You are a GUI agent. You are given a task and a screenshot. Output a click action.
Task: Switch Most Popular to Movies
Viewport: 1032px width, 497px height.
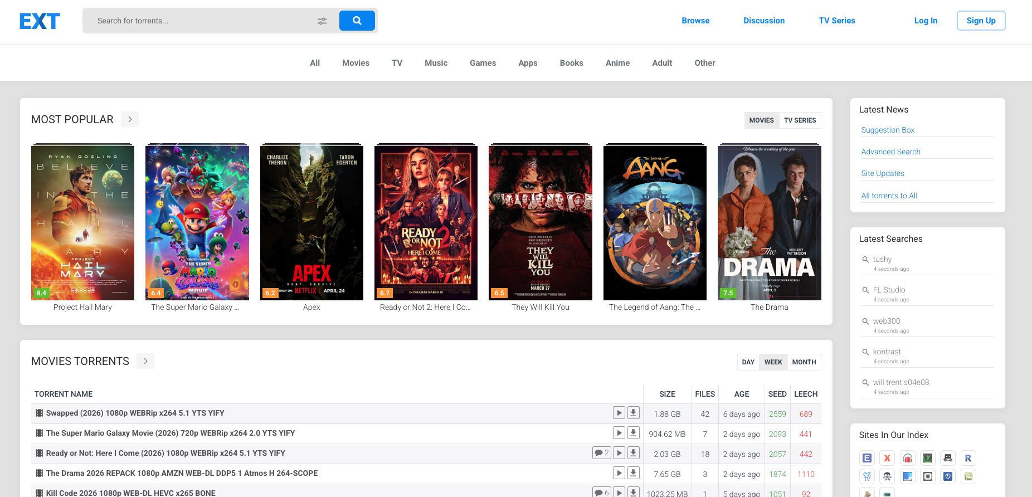(761, 120)
